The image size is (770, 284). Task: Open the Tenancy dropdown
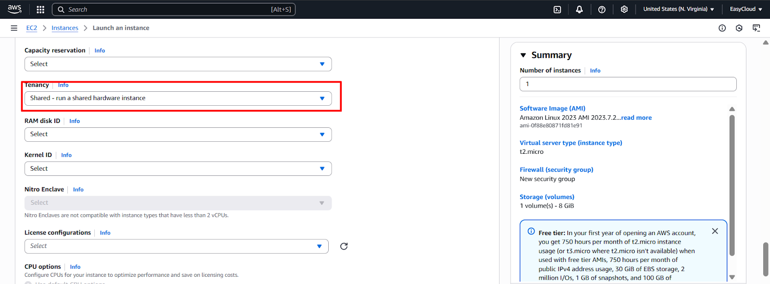(x=178, y=98)
